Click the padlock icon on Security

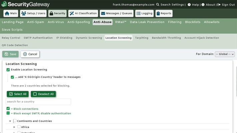tap(51, 13)
